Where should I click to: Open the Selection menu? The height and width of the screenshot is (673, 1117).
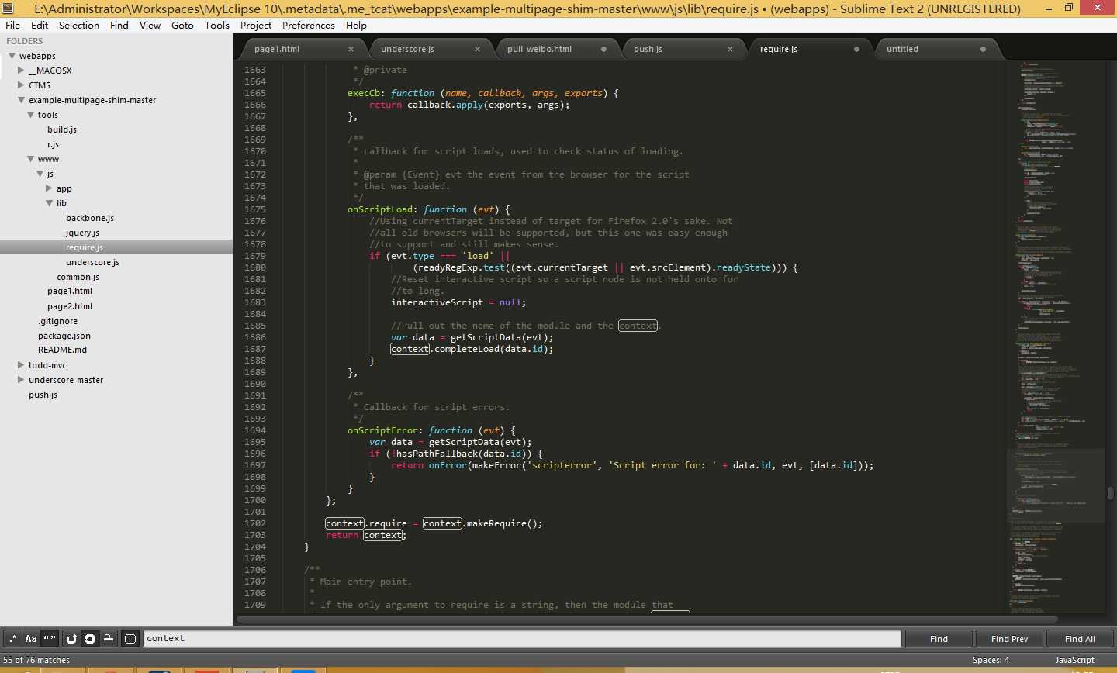pos(79,26)
